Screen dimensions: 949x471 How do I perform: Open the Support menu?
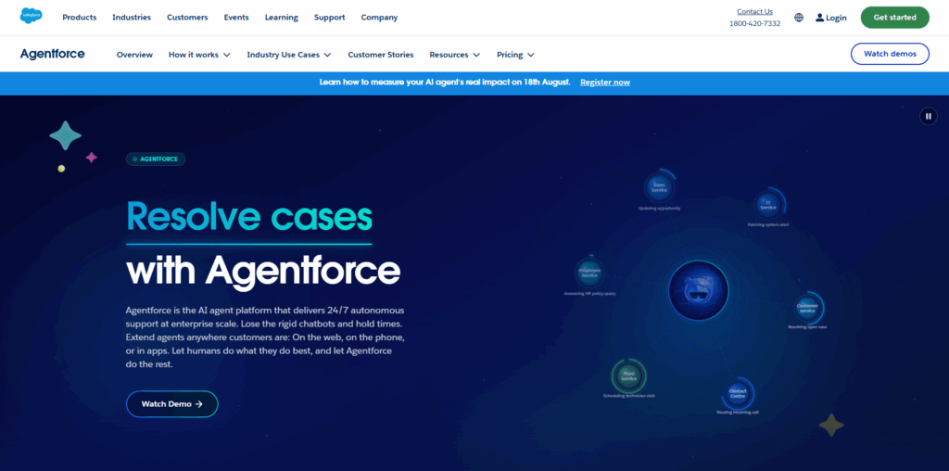tap(329, 18)
